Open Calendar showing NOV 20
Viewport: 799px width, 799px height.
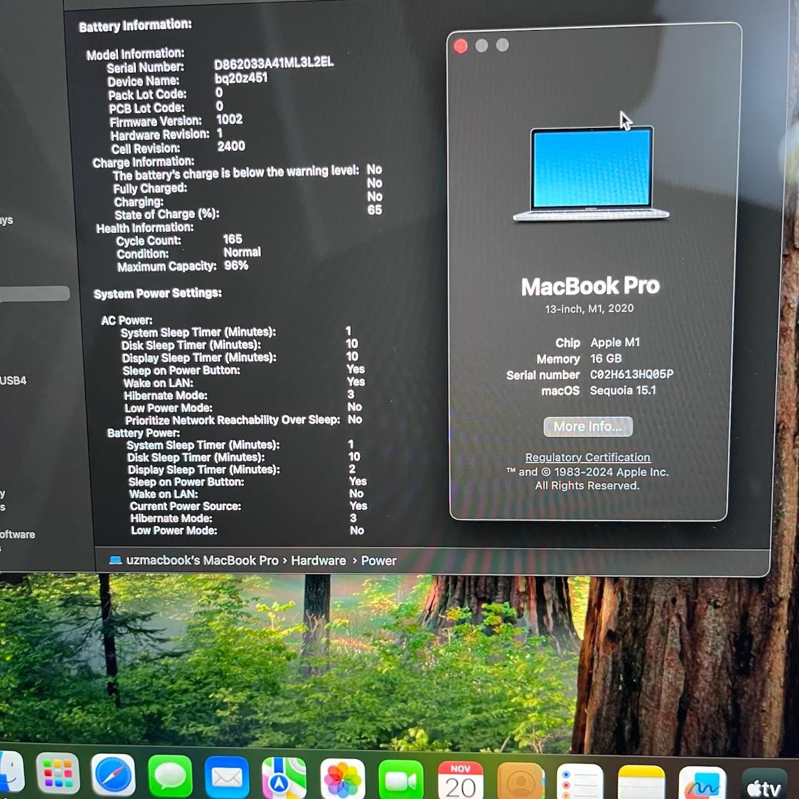(461, 781)
